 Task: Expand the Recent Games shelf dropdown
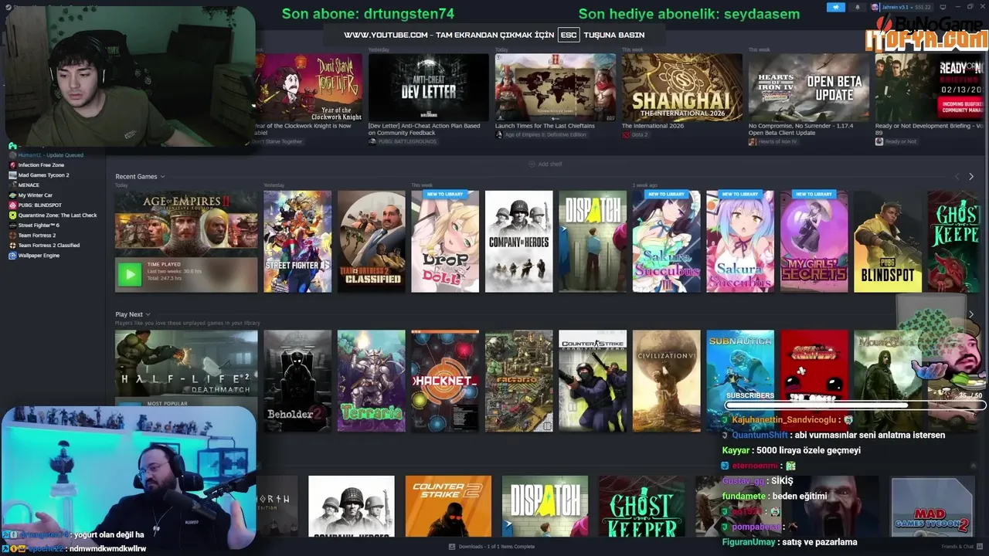(x=162, y=177)
